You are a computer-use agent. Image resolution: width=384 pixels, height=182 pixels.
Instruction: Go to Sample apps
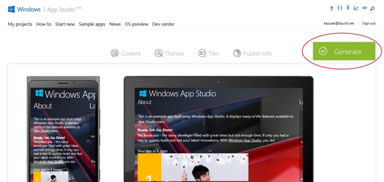pos(92,24)
